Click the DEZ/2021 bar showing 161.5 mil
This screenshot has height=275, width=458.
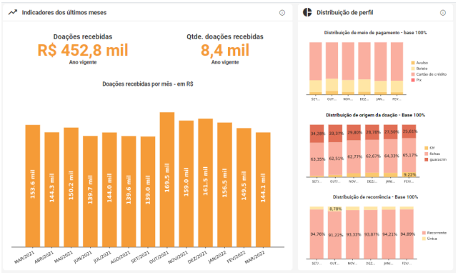click(x=205, y=183)
